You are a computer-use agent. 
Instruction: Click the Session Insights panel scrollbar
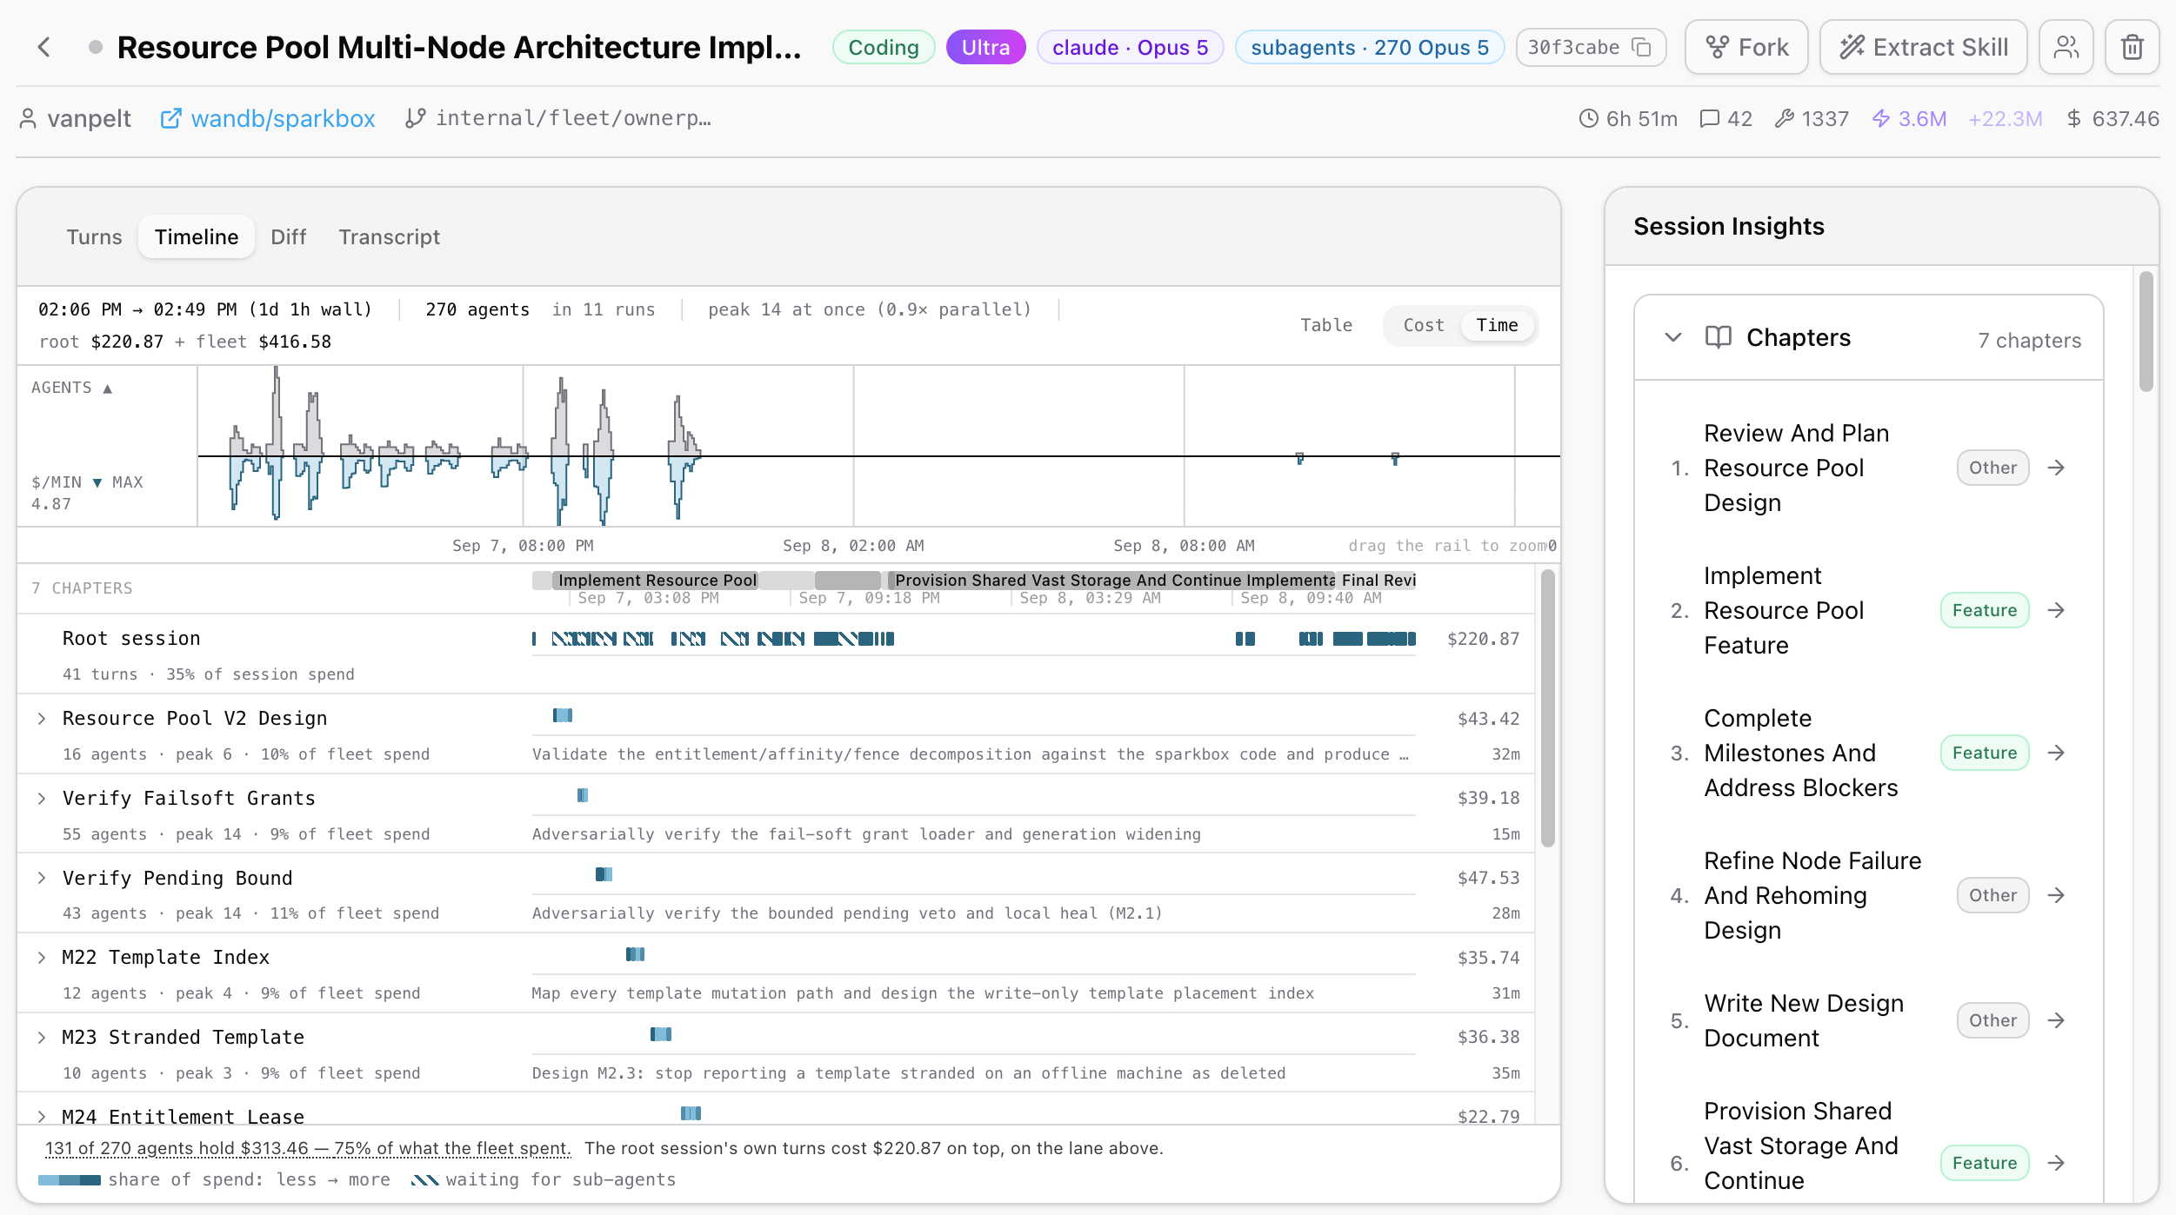click(2146, 331)
